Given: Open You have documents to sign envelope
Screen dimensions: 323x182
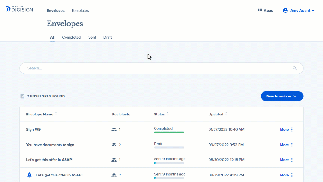Looking at the screenshot, I should click(x=50, y=145).
